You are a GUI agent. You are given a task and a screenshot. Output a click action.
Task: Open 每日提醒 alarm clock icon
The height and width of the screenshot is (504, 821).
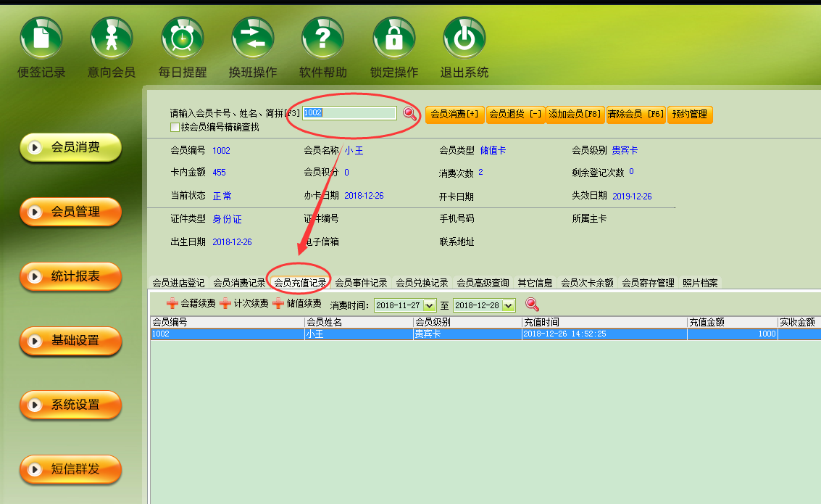[x=182, y=38]
